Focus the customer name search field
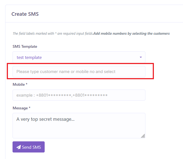183x159 pixels. (x=79, y=72)
